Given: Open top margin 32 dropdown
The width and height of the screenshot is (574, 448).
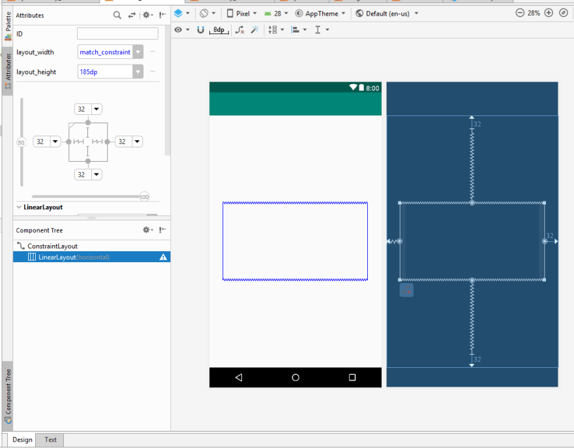Looking at the screenshot, I should [97, 109].
